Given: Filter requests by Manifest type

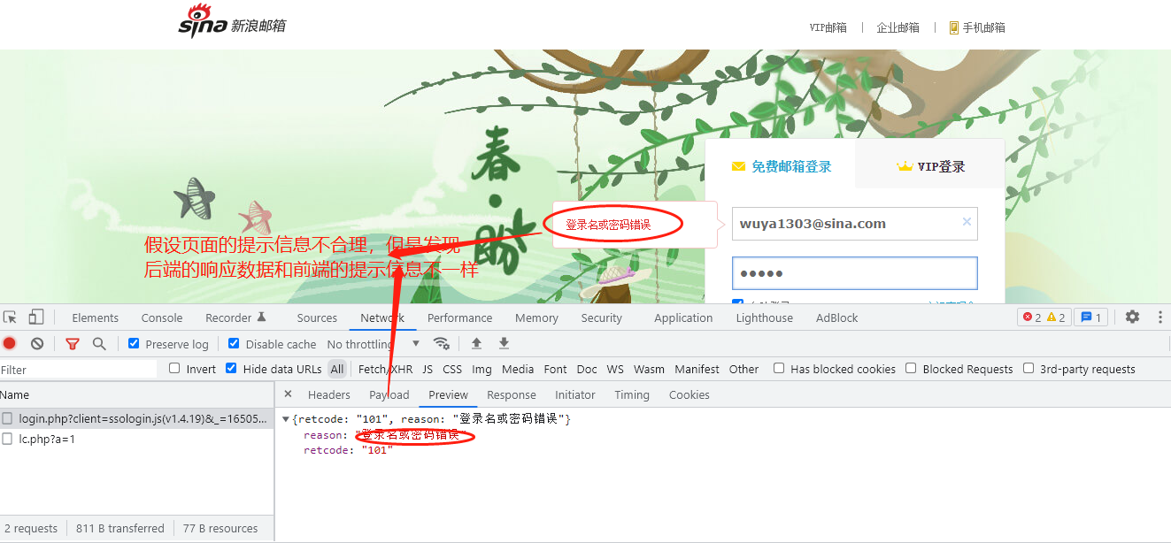Looking at the screenshot, I should 697,369.
